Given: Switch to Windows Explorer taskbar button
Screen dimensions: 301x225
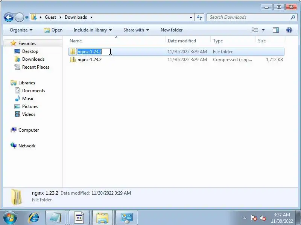Looking at the screenshot, I should (x=102, y=218).
